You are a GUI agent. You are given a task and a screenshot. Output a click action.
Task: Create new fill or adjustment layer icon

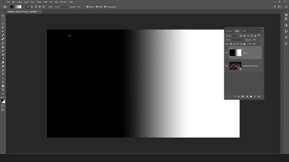pyautogui.click(x=247, y=97)
